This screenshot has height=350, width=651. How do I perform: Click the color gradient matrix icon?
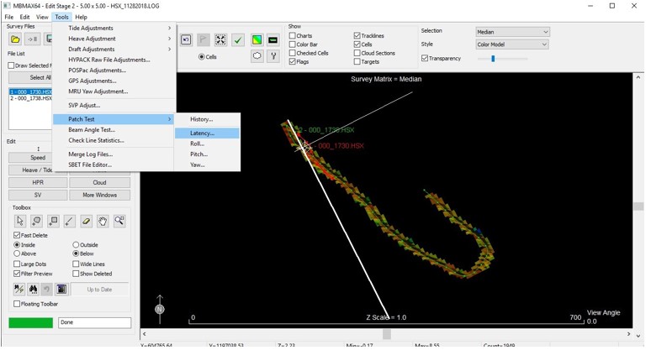(x=257, y=39)
